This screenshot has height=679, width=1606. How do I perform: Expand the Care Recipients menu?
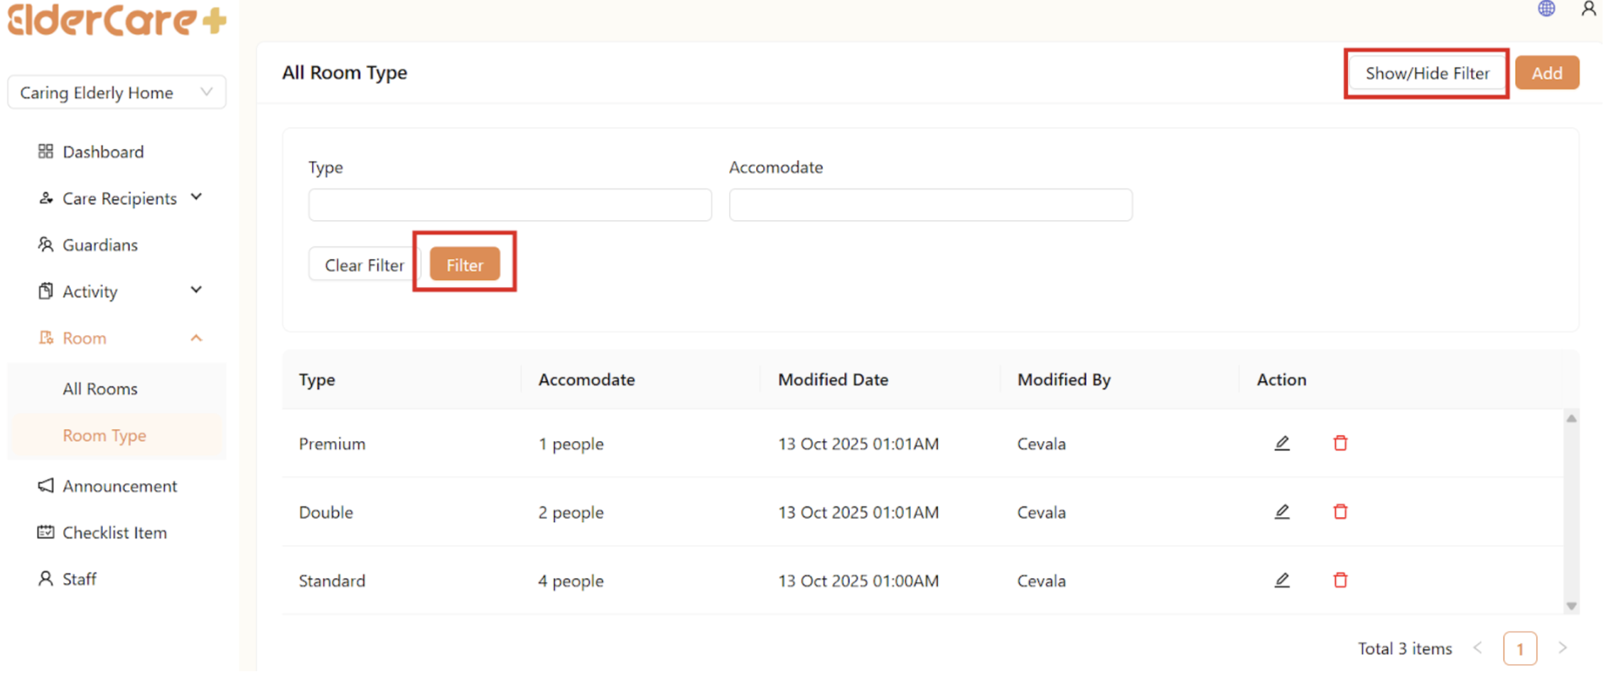119,199
